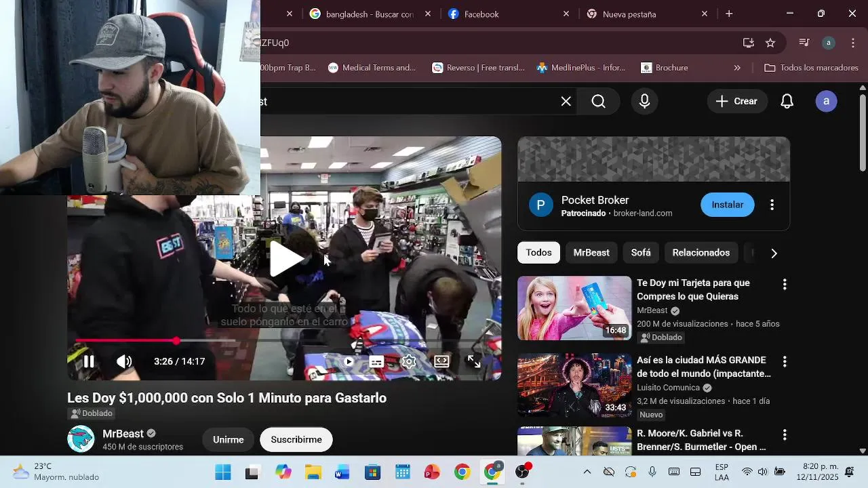The width and height of the screenshot is (868, 488).
Task: Bookmark this page with the star icon
Action: 770,43
